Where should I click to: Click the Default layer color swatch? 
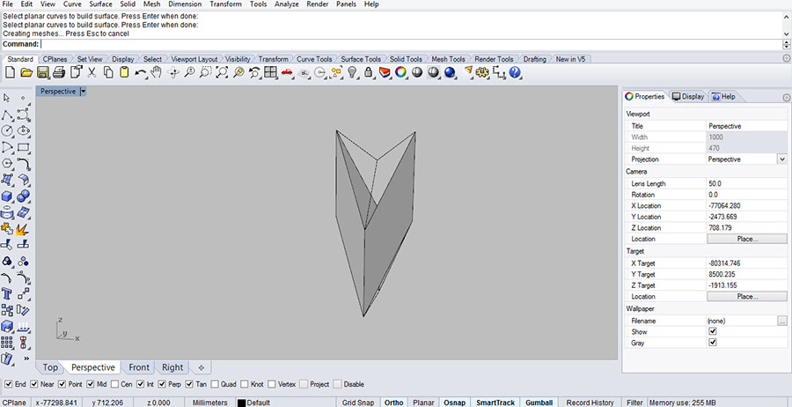pyautogui.click(x=241, y=403)
